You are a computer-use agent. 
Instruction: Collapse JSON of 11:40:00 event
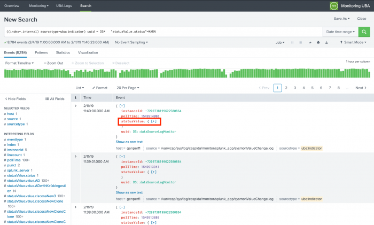[x=122, y=106]
